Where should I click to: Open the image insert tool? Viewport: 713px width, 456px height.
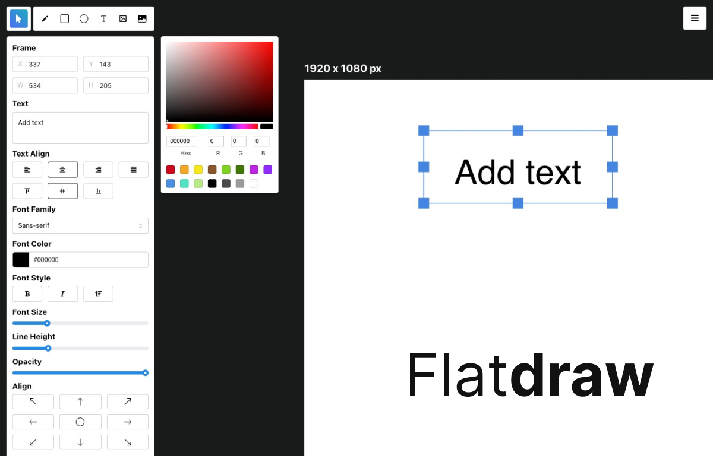click(122, 18)
